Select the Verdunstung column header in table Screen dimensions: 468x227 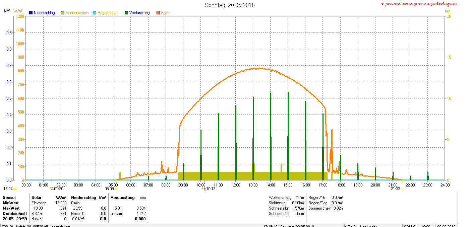point(123,198)
